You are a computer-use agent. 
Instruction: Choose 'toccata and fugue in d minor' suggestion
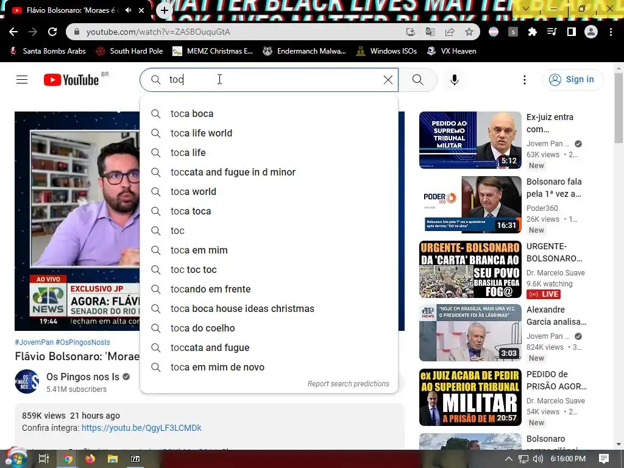269,172
